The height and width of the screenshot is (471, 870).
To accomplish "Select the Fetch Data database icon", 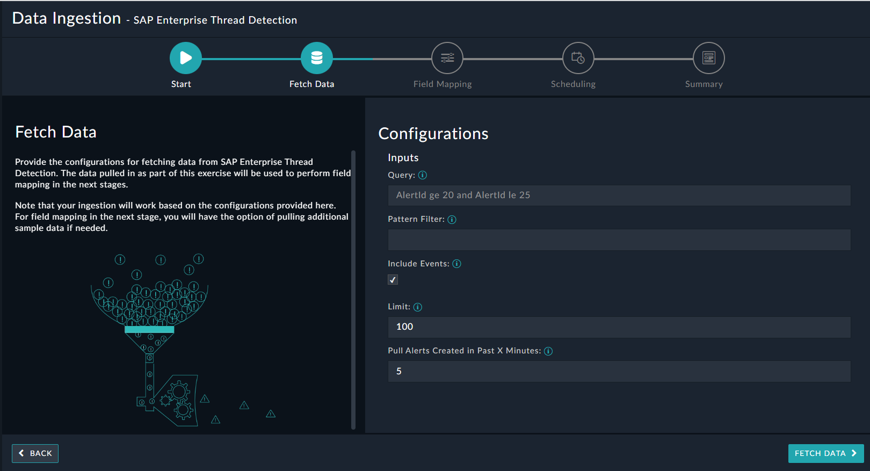I will tap(316, 58).
